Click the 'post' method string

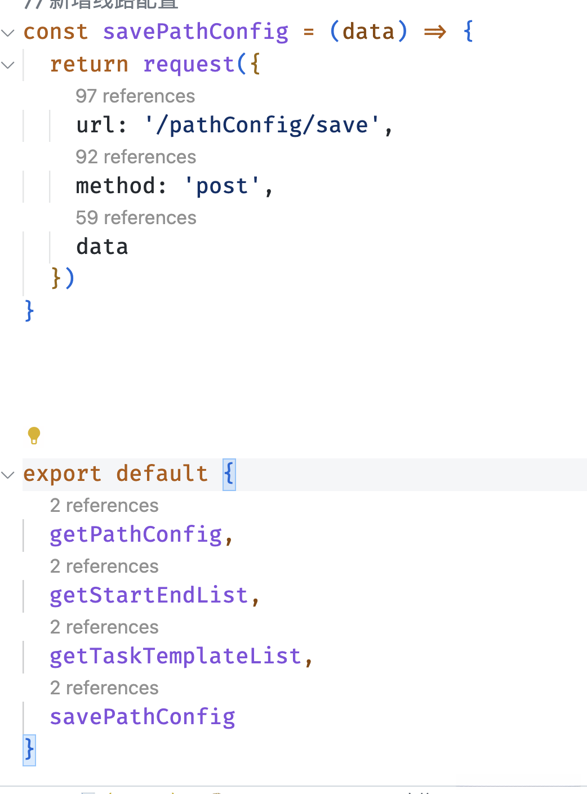(222, 186)
